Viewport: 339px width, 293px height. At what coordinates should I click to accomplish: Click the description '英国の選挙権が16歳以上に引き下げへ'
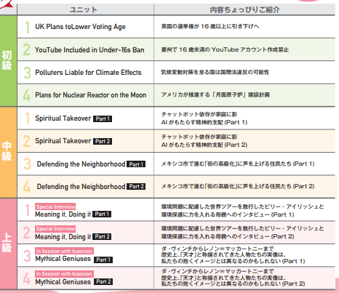(210, 26)
